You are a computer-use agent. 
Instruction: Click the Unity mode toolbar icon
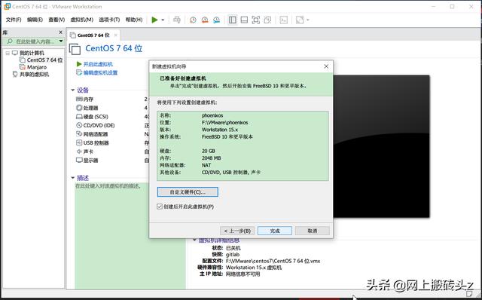(x=267, y=20)
